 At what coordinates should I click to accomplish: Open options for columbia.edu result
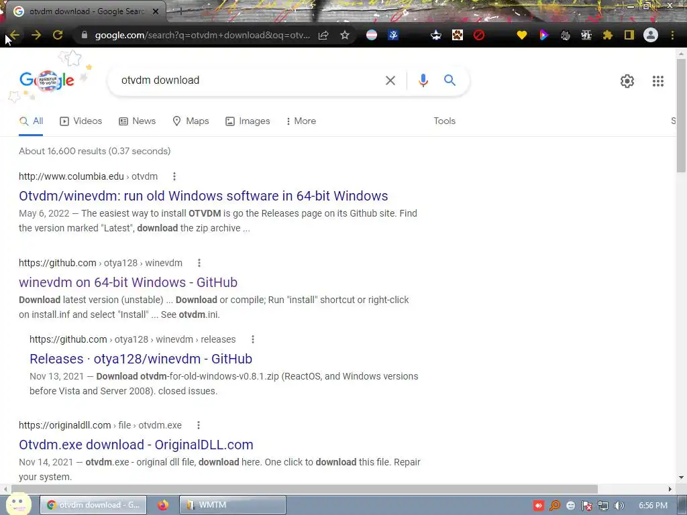pyautogui.click(x=174, y=176)
